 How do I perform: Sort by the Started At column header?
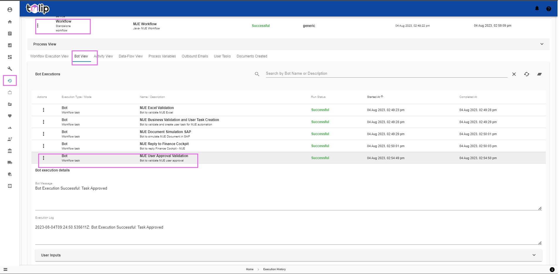[x=375, y=97]
